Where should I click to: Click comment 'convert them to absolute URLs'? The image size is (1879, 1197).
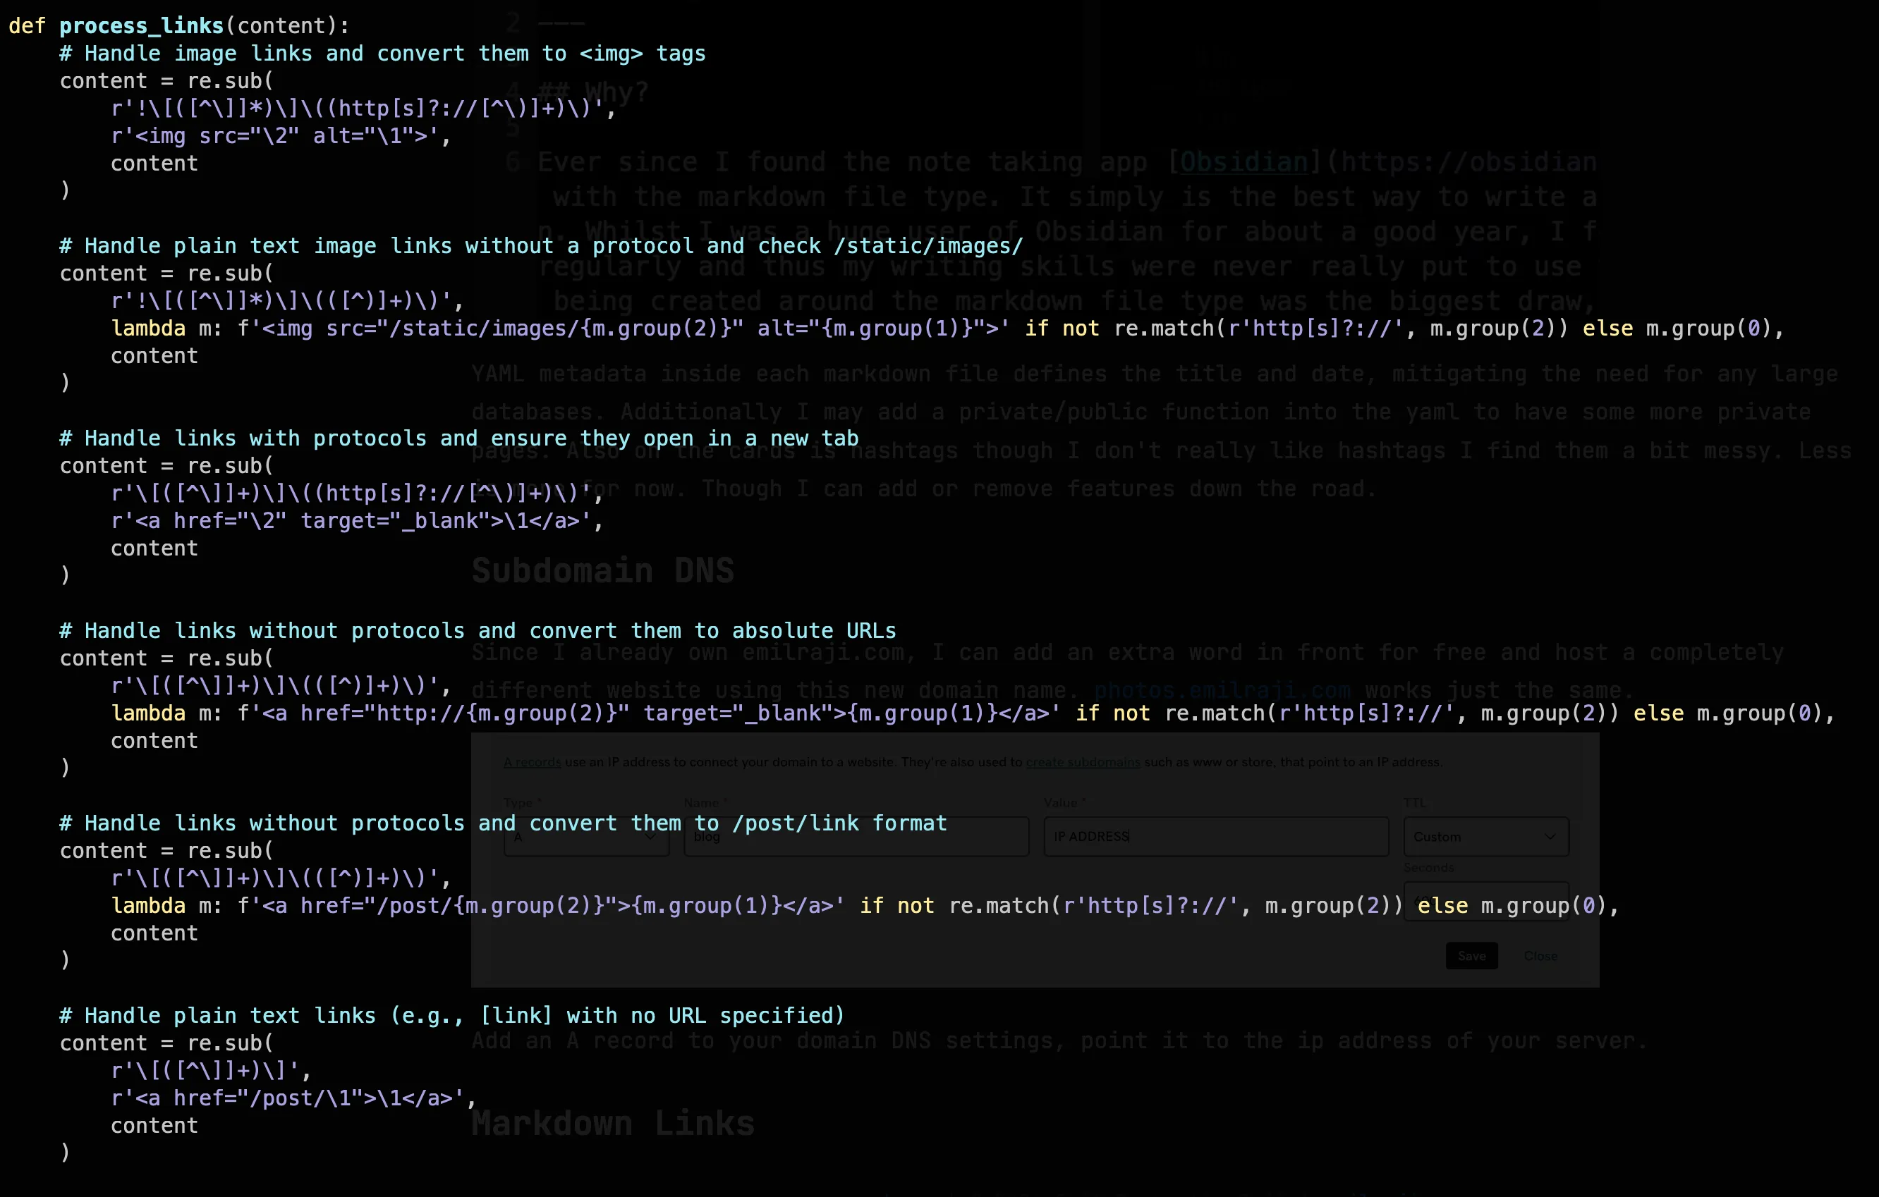point(478,630)
